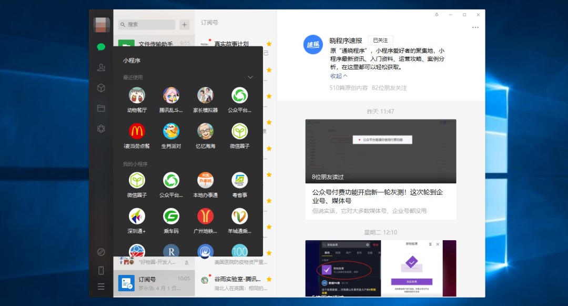Open the hamburger menu in the sidebar
Image resolution: width=568 pixels, height=306 pixels.
[101, 287]
